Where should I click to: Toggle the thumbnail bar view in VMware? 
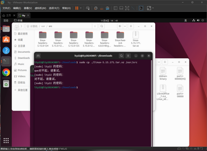click(121, 8)
